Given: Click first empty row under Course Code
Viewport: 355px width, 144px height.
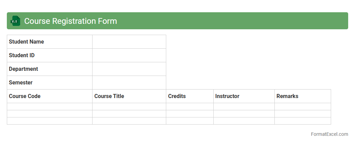Looking at the screenshot, I should (x=49, y=107).
